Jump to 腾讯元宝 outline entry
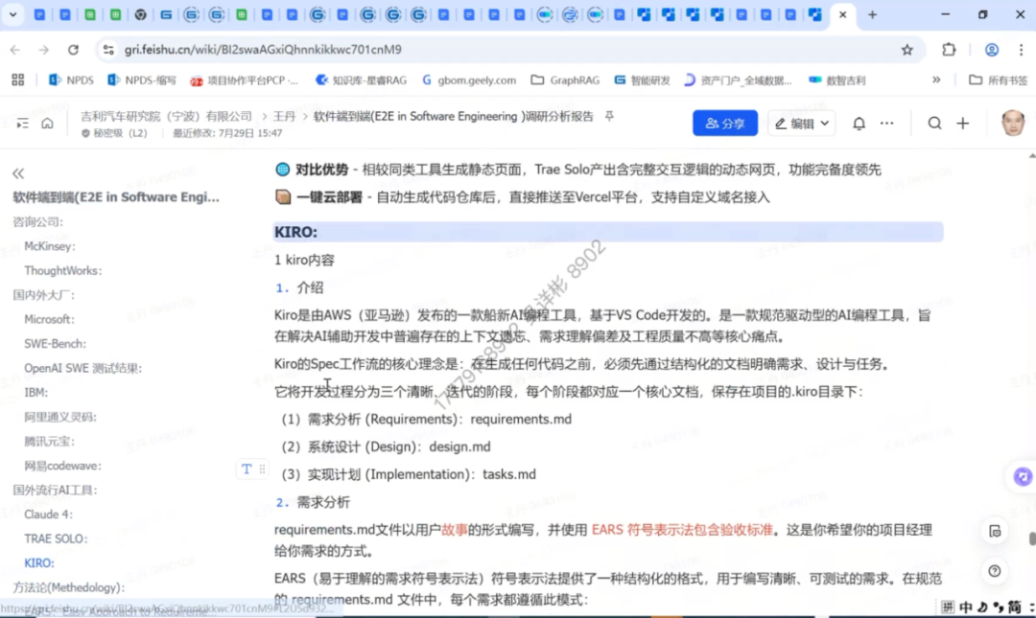 point(50,442)
